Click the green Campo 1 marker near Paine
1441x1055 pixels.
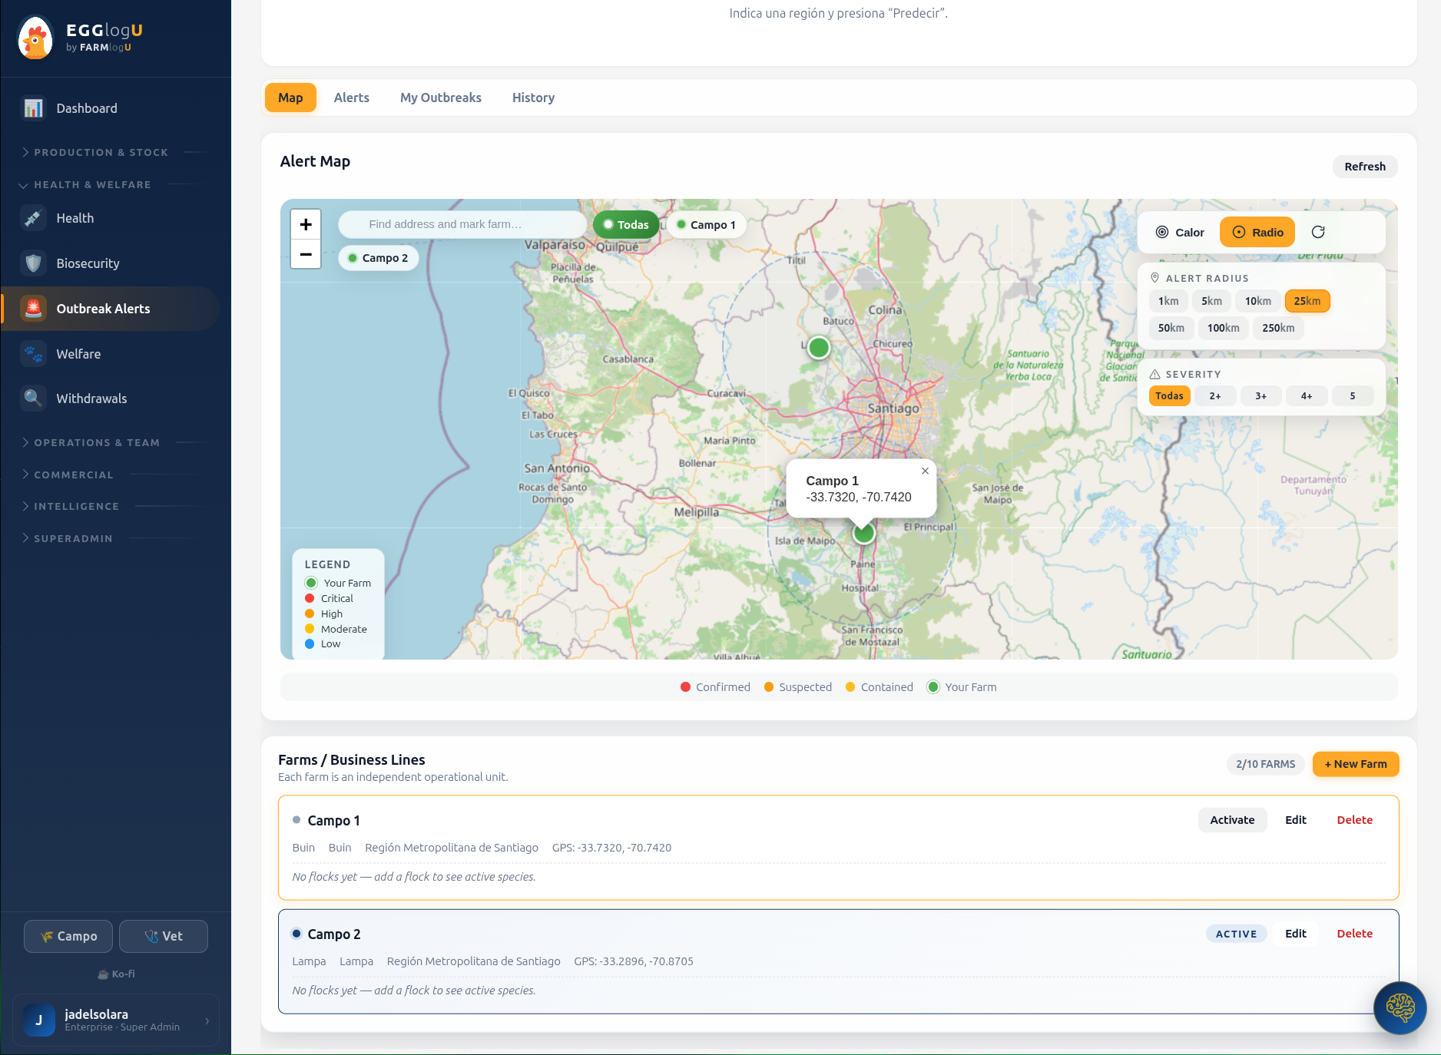click(863, 533)
